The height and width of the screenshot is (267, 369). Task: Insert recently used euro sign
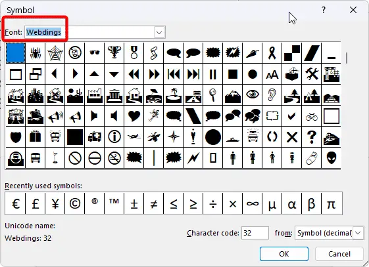tap(15, 203)
